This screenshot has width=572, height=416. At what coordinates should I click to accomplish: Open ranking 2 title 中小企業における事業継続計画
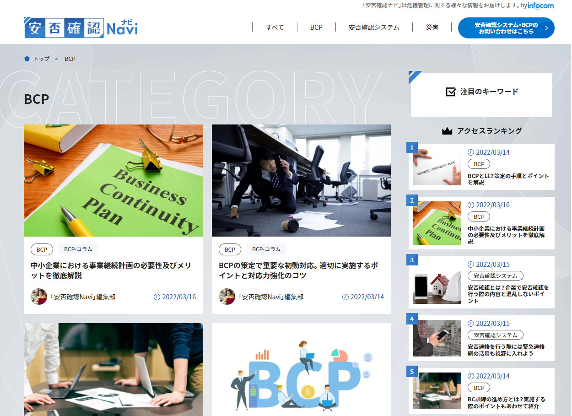pos(506,235)
